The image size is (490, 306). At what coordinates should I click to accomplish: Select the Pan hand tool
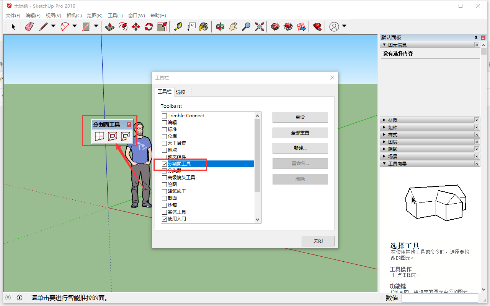click(233, 27)
